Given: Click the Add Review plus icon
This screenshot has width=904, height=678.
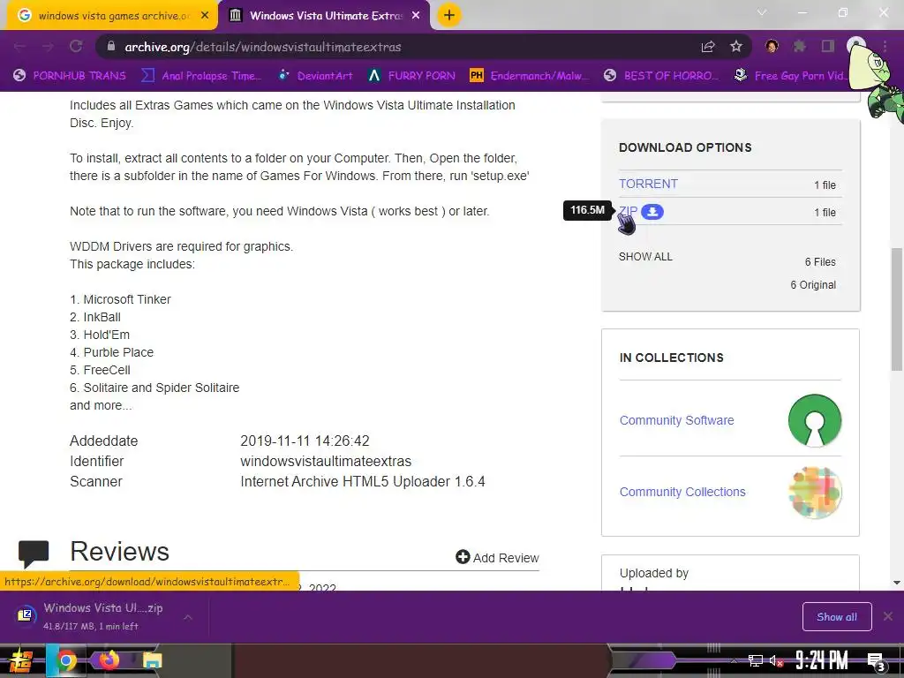Looking at the screenshot, I should click(463, 556).
